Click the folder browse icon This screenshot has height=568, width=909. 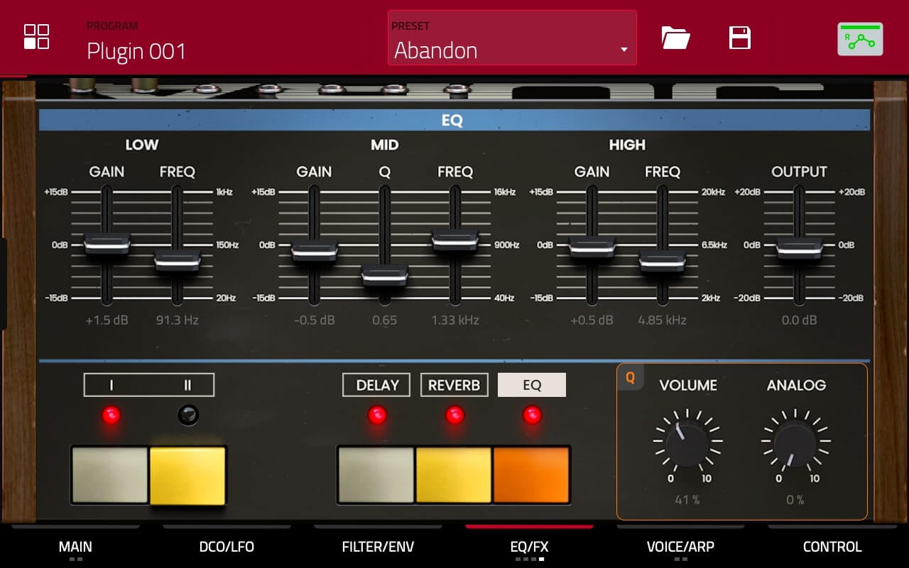675,38
